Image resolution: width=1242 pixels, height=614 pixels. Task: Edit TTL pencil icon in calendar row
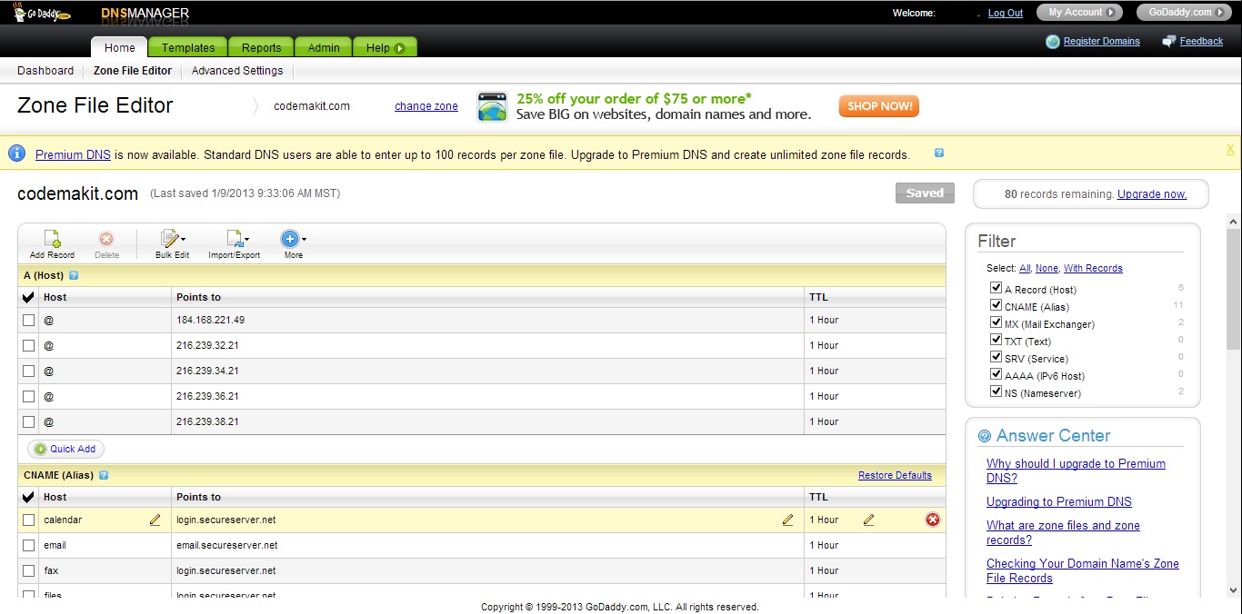(868, 520)
